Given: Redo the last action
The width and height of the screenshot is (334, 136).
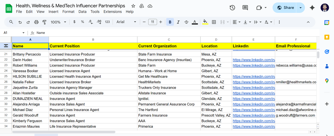Looking at the screenshot, I should pyautogui.click(x=28, y=22).
